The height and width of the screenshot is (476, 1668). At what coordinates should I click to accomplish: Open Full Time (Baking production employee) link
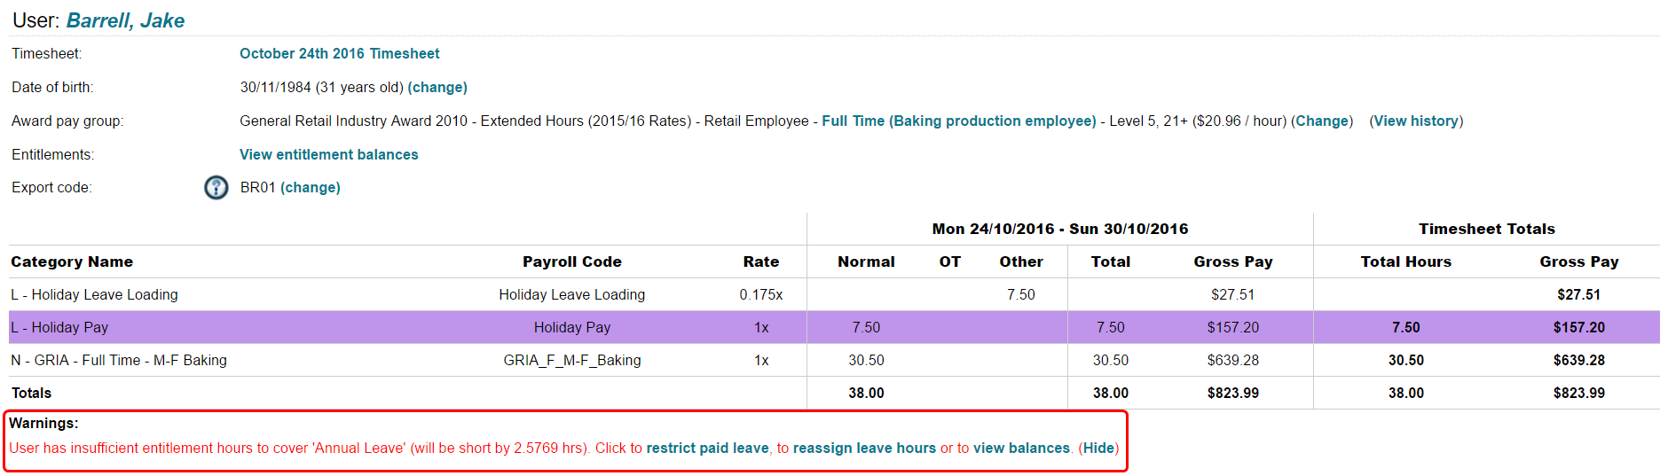[x=959, y=121]
